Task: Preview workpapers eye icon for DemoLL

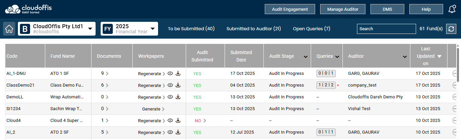Action: (170, 97)
